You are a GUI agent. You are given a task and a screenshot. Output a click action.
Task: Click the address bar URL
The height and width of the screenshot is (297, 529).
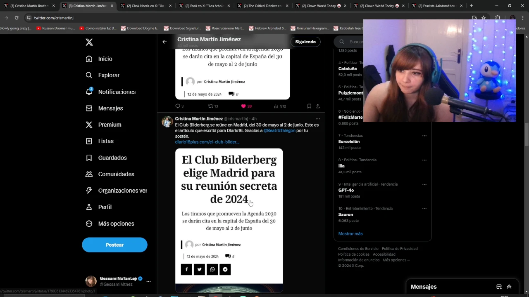point(54,18)
